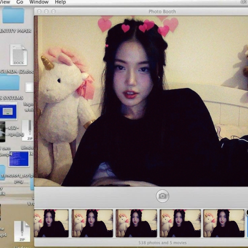Select the 'ENTITY PAPER' folder name label

click(15, 31)
